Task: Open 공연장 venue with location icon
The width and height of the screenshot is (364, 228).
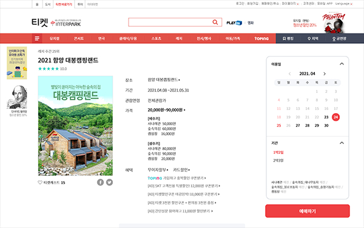Action: pos(339,38)
